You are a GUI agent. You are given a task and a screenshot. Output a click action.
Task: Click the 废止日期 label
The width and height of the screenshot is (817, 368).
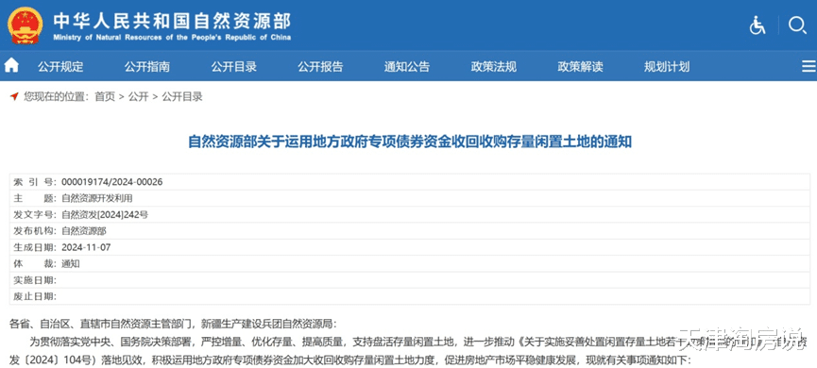pos(35,296)
